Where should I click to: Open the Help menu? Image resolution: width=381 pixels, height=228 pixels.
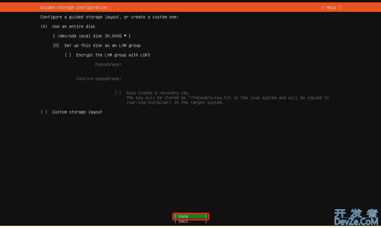click(x=331, y=7)
